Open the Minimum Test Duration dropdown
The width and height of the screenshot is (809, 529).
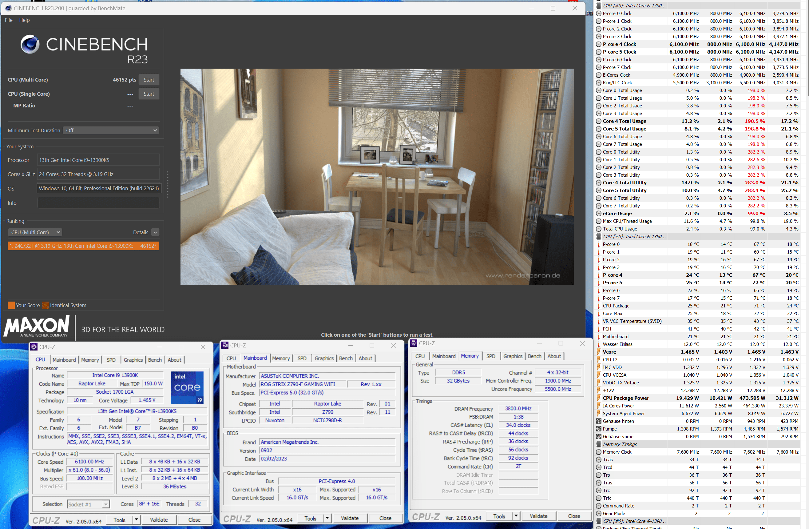(x=111, y=130)
